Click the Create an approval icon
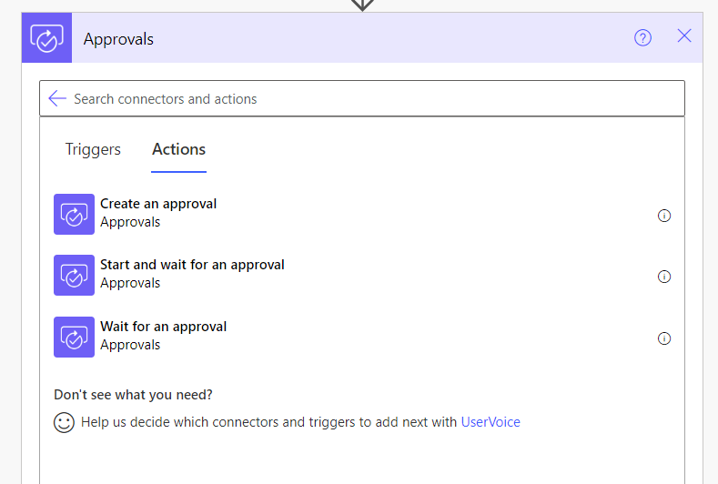Screen dimensions: 718x484 (x=75, y=215)
